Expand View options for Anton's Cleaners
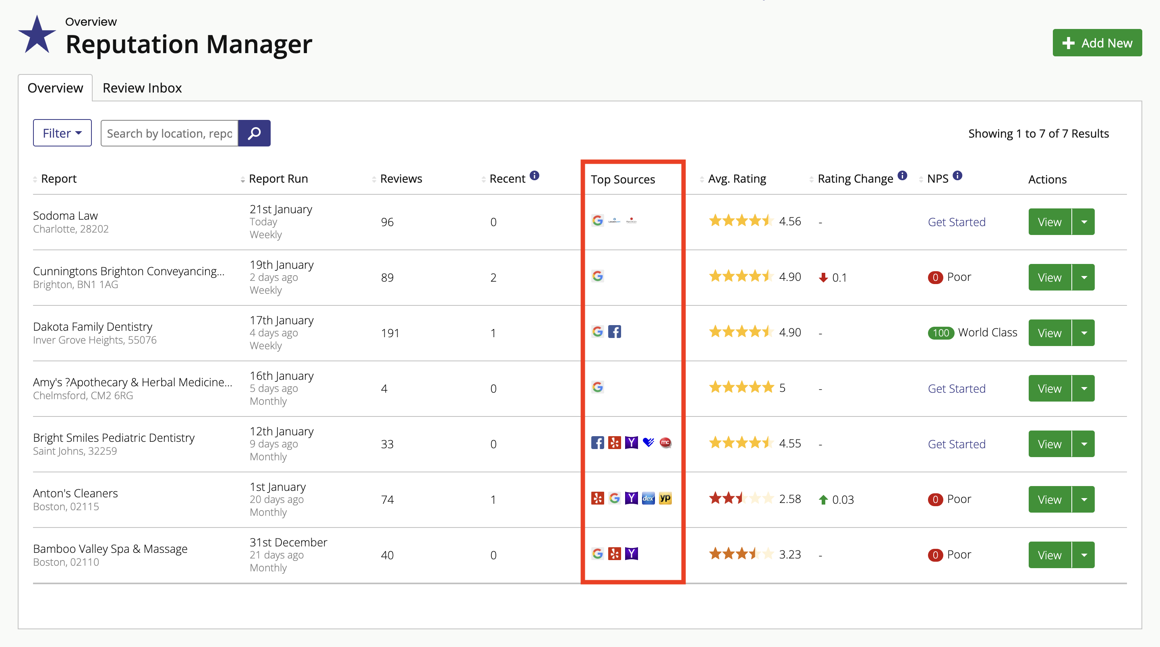Screen dimensions: 1160x647 point(1083,499)
